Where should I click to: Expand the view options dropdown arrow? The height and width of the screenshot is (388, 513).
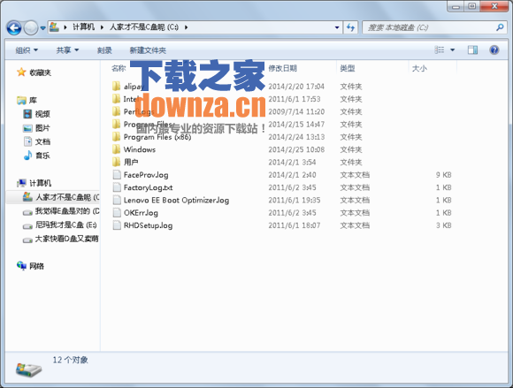pyautogui.click(x=453, y=50)
